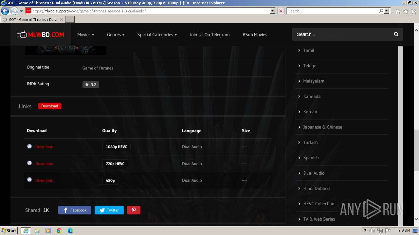Open the Hindi Dubbed category
The height and width of the screenshot is (235, 419).
coord(316,188)
